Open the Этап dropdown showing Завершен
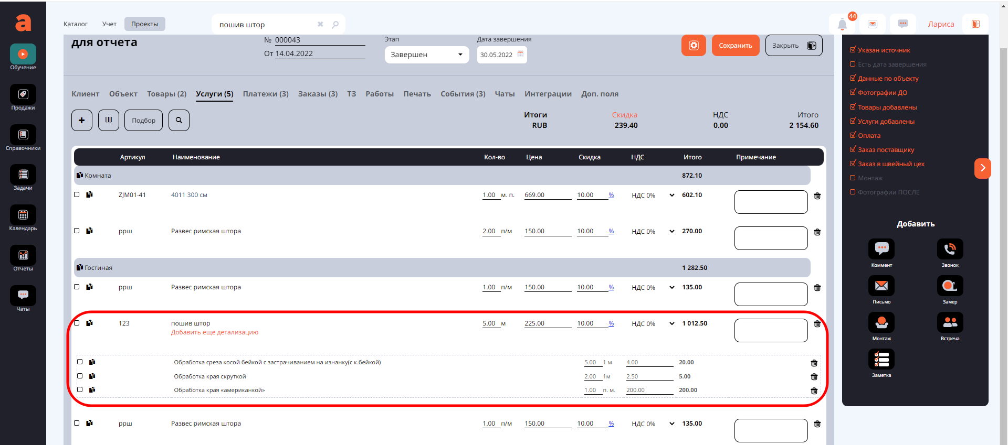Image resolution: width=1008 pixels, height=445 pixels. [426, 55]
